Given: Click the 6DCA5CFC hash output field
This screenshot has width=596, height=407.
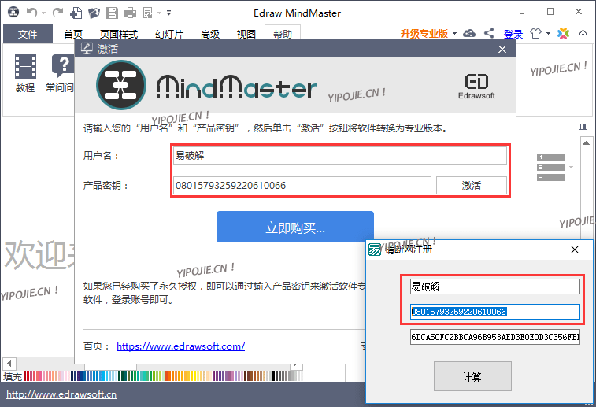Looking at the screenshot, I should [x=495, y=337].
